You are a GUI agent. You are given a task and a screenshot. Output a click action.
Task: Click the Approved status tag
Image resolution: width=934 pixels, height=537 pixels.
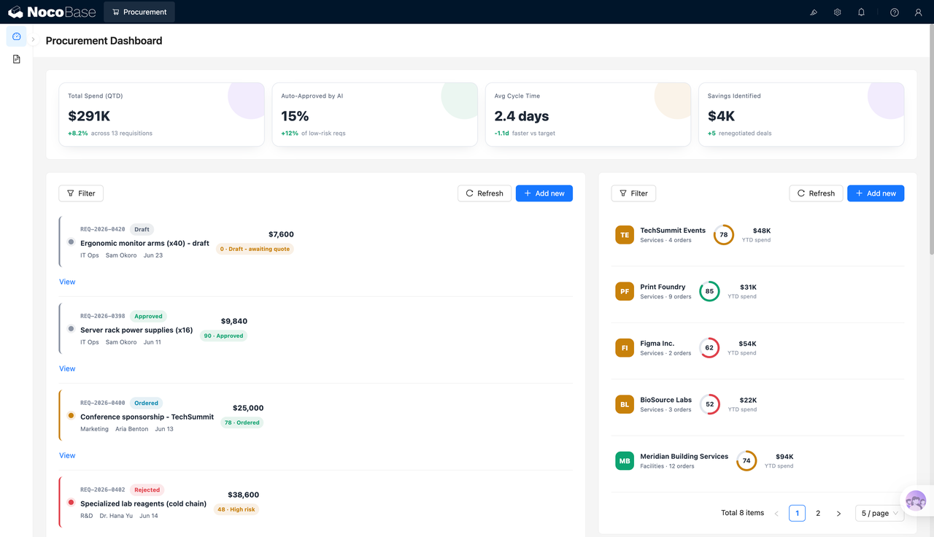pyautogui.click(x=148, y=316)
